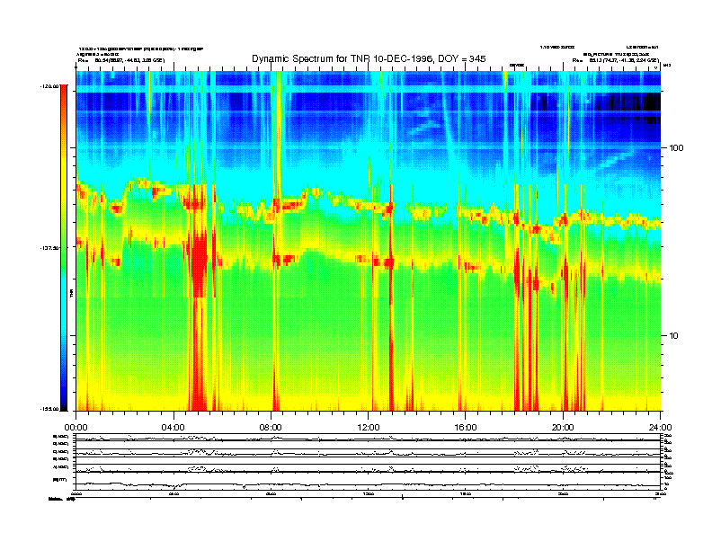
Task: Click the top line trace in lower panel
Action: (368, 439)
